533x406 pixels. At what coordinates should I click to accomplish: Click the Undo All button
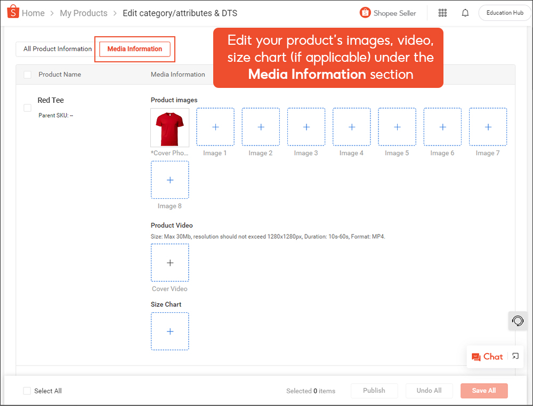429,391
